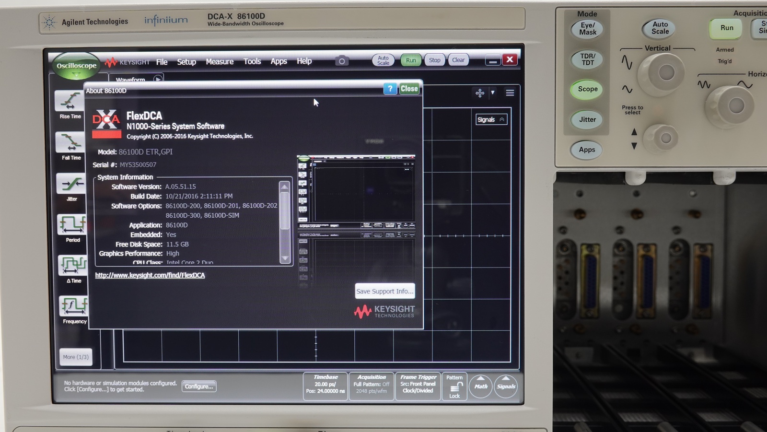Screen dimensions: 767x432
Task: Open the Measure menu
Action: (220, 61)
